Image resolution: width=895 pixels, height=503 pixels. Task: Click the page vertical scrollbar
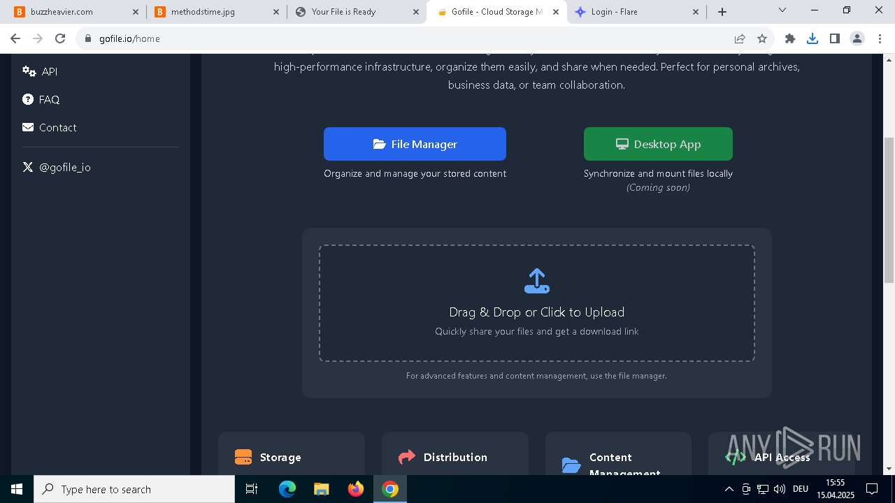(889, 210)
